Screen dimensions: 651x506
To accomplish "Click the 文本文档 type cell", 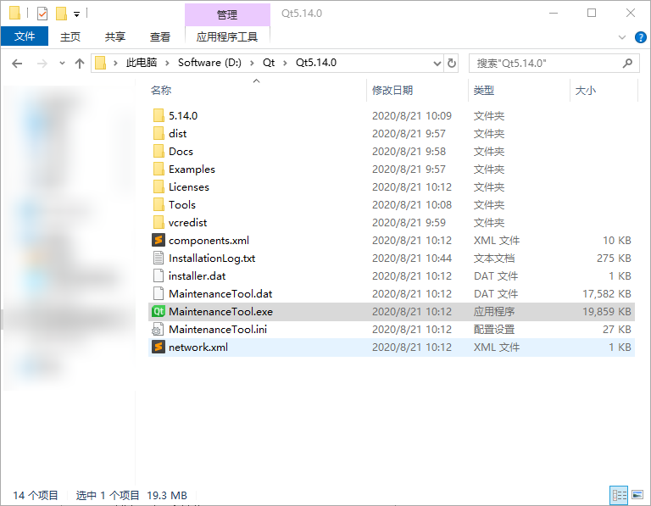I will [x=494, y=259].
